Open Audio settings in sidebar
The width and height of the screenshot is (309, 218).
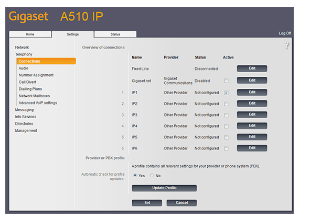(24, 68)
